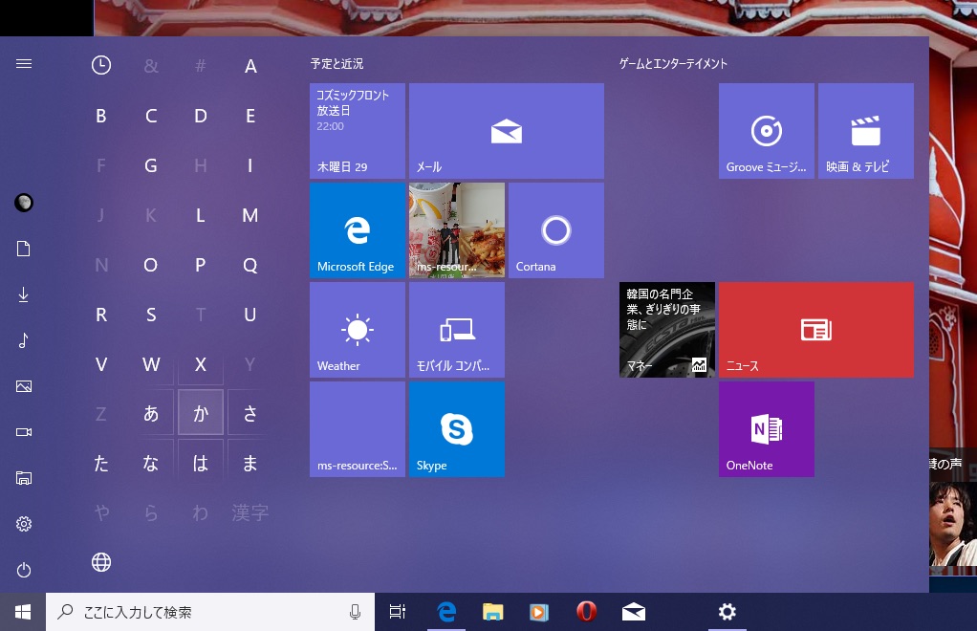The image size is (977, 631).
Task: Jump to letter D apps
Action: [x=201, y=116]
